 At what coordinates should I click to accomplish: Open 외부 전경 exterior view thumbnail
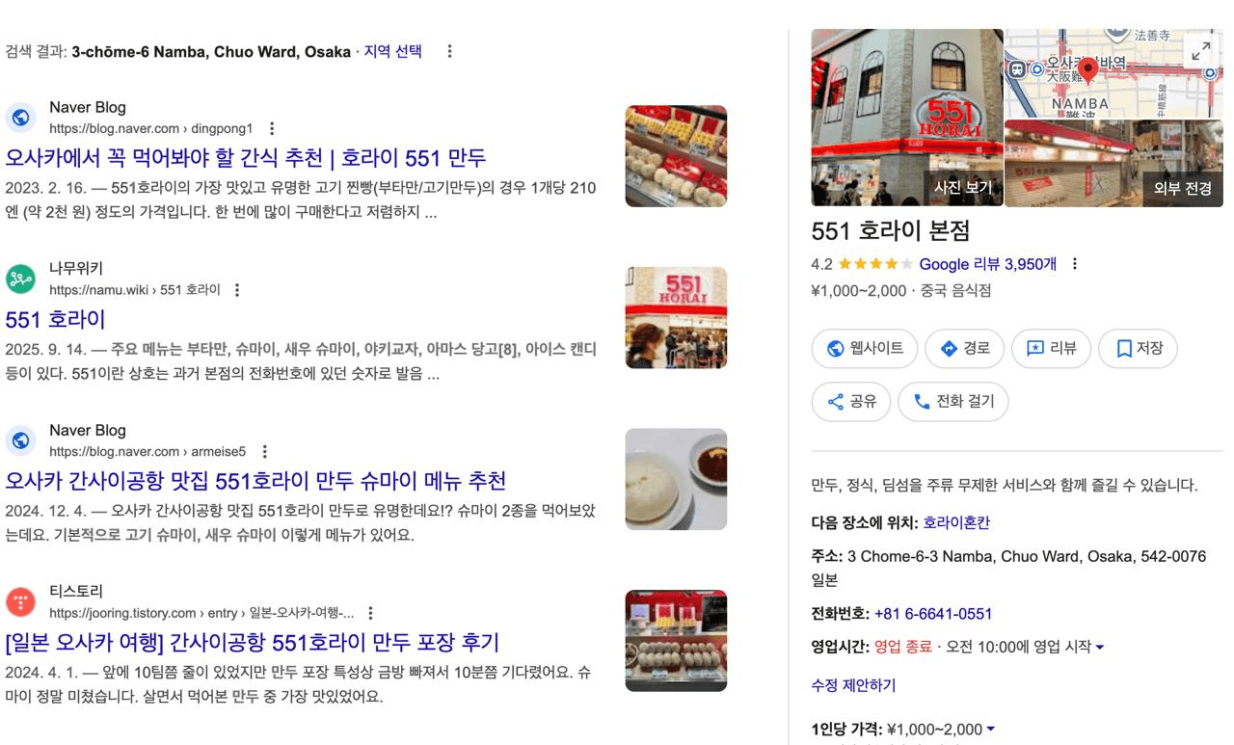click(x=1113, y=163)
